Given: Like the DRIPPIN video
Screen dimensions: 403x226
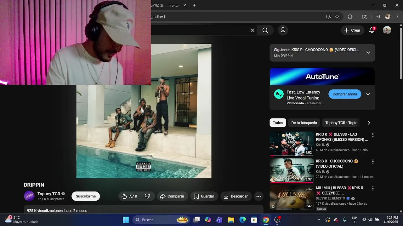Looking at the screenshot, I should pyautogui.click(x=129, y=196).
